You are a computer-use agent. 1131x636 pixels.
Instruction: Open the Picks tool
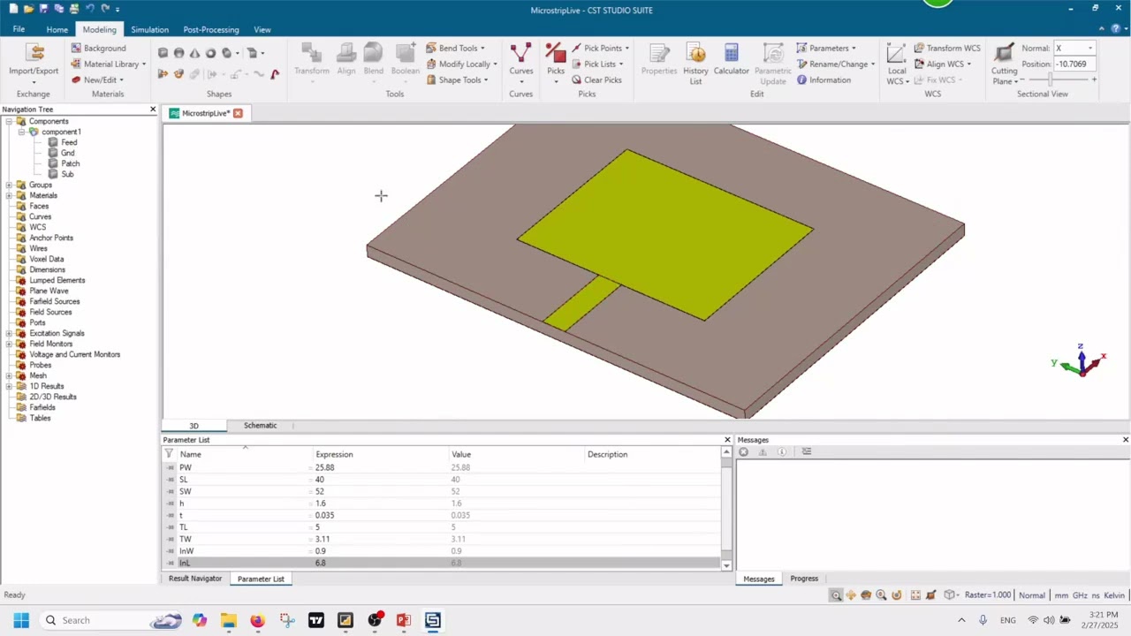click(555, 62)
